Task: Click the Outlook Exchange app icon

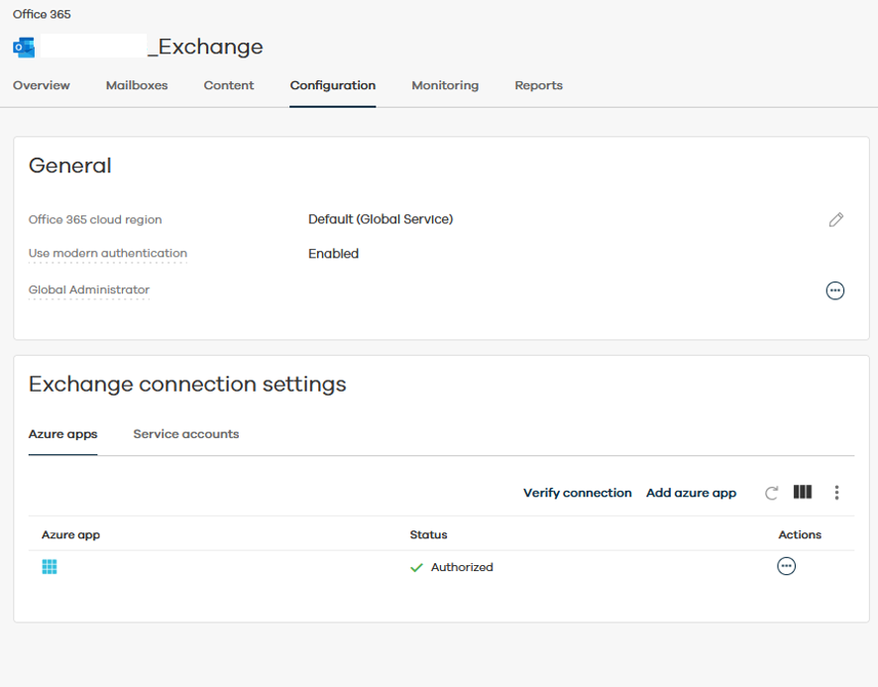Action: pyautogui.click(x=24, y=48)
